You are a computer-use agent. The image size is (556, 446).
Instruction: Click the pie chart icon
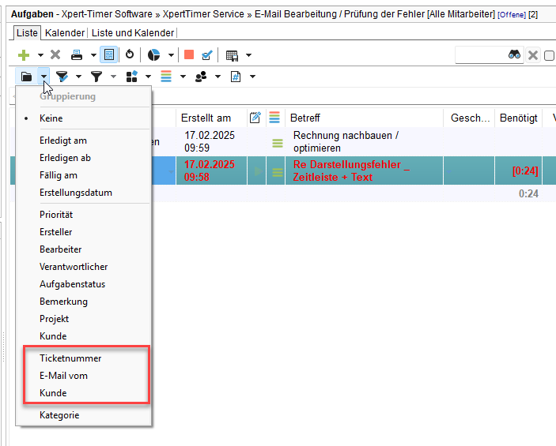pyautogui.click(x=154, y=55)
